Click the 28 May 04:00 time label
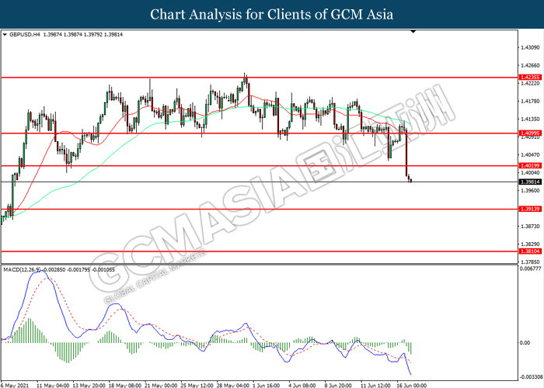 pos(233,385)
